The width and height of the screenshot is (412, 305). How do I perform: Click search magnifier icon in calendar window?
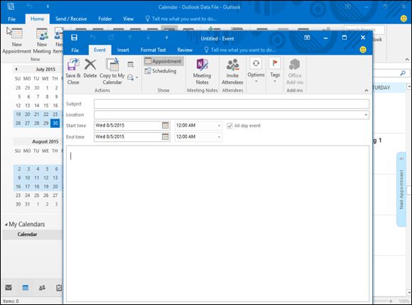(x=403, y=73)
